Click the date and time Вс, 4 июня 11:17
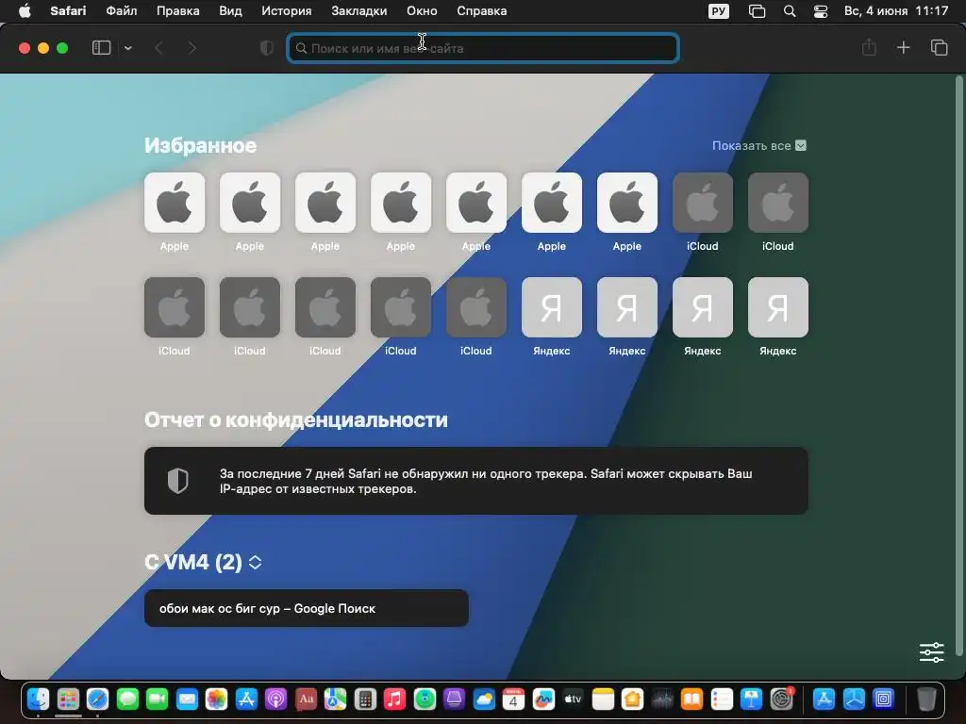This screenshot has height=724, width=966. coord(896,11)
